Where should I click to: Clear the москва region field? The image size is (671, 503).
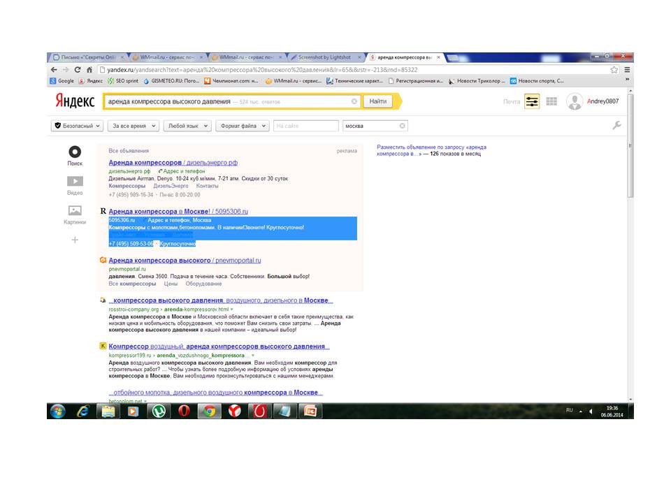click(x=403, y=126)
